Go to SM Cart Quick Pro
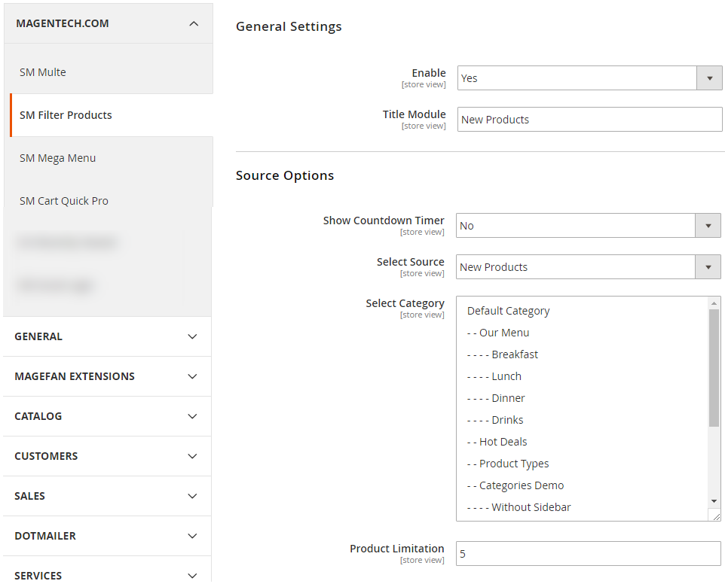Viewport: 725px width, 584px height. (x=64, y=201)
